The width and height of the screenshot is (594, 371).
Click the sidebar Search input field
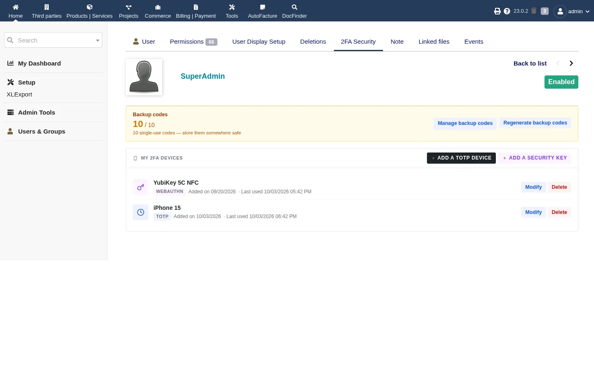point(53,40)
